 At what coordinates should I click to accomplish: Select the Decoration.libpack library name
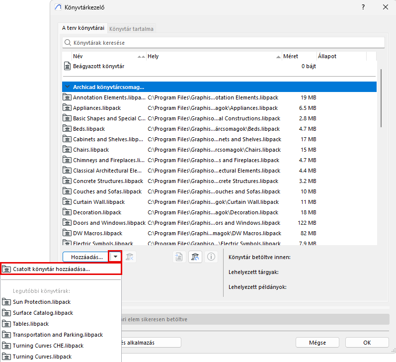97,212
